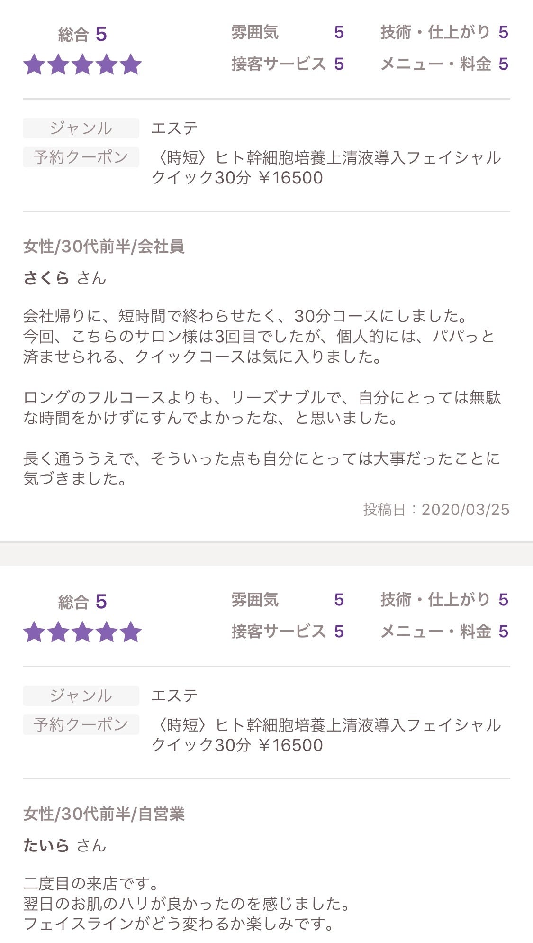Image resolution: width=533 pixels, height=943 pixels.
Task: Select the ジャンル label in the first review
Action: 81,128
